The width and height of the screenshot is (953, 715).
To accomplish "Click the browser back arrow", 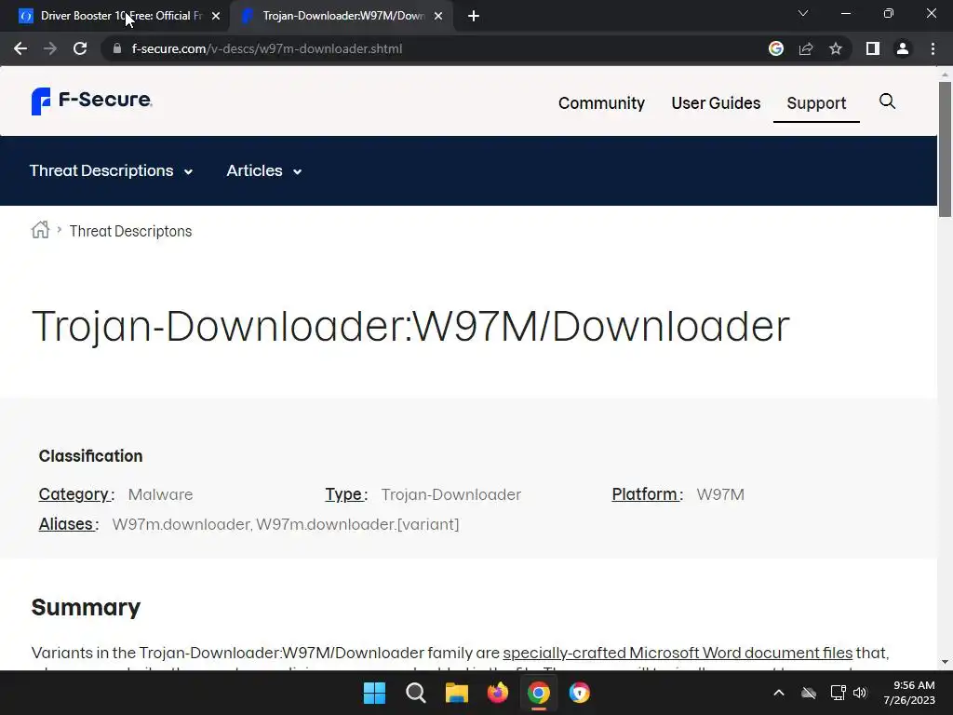I will coord(20,48).
